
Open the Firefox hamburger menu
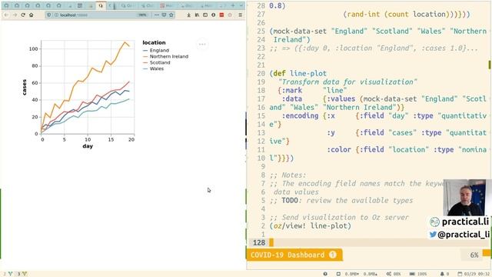[240, 15]
